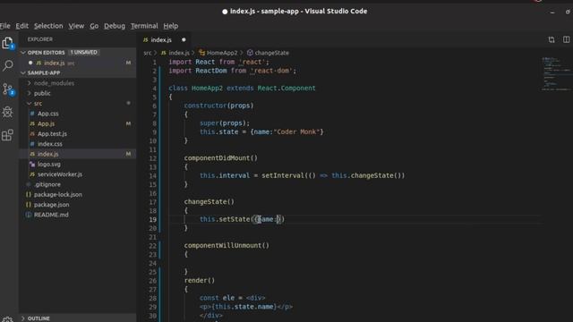The image size is (573, 322).
Task: Open the Terminal menu
Action: 144,26
